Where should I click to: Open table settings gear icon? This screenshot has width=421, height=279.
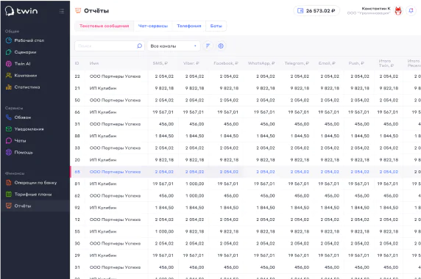(221, 46)
